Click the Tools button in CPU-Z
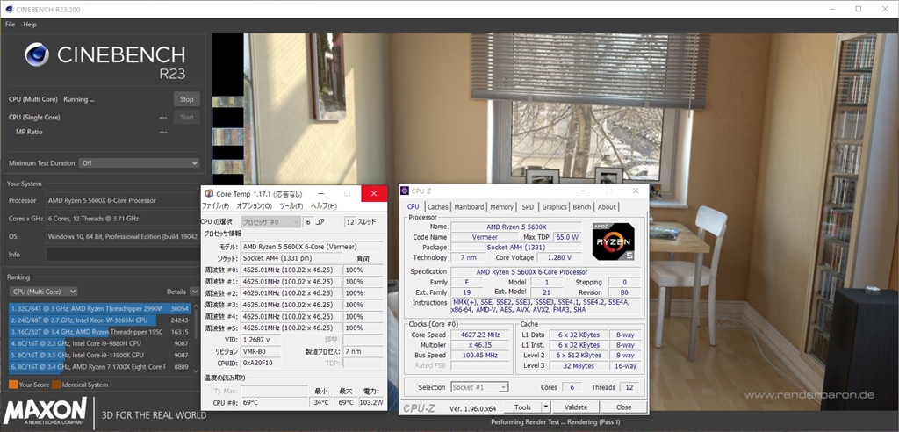This screenshot has height=432, width=899. point(522,407)
